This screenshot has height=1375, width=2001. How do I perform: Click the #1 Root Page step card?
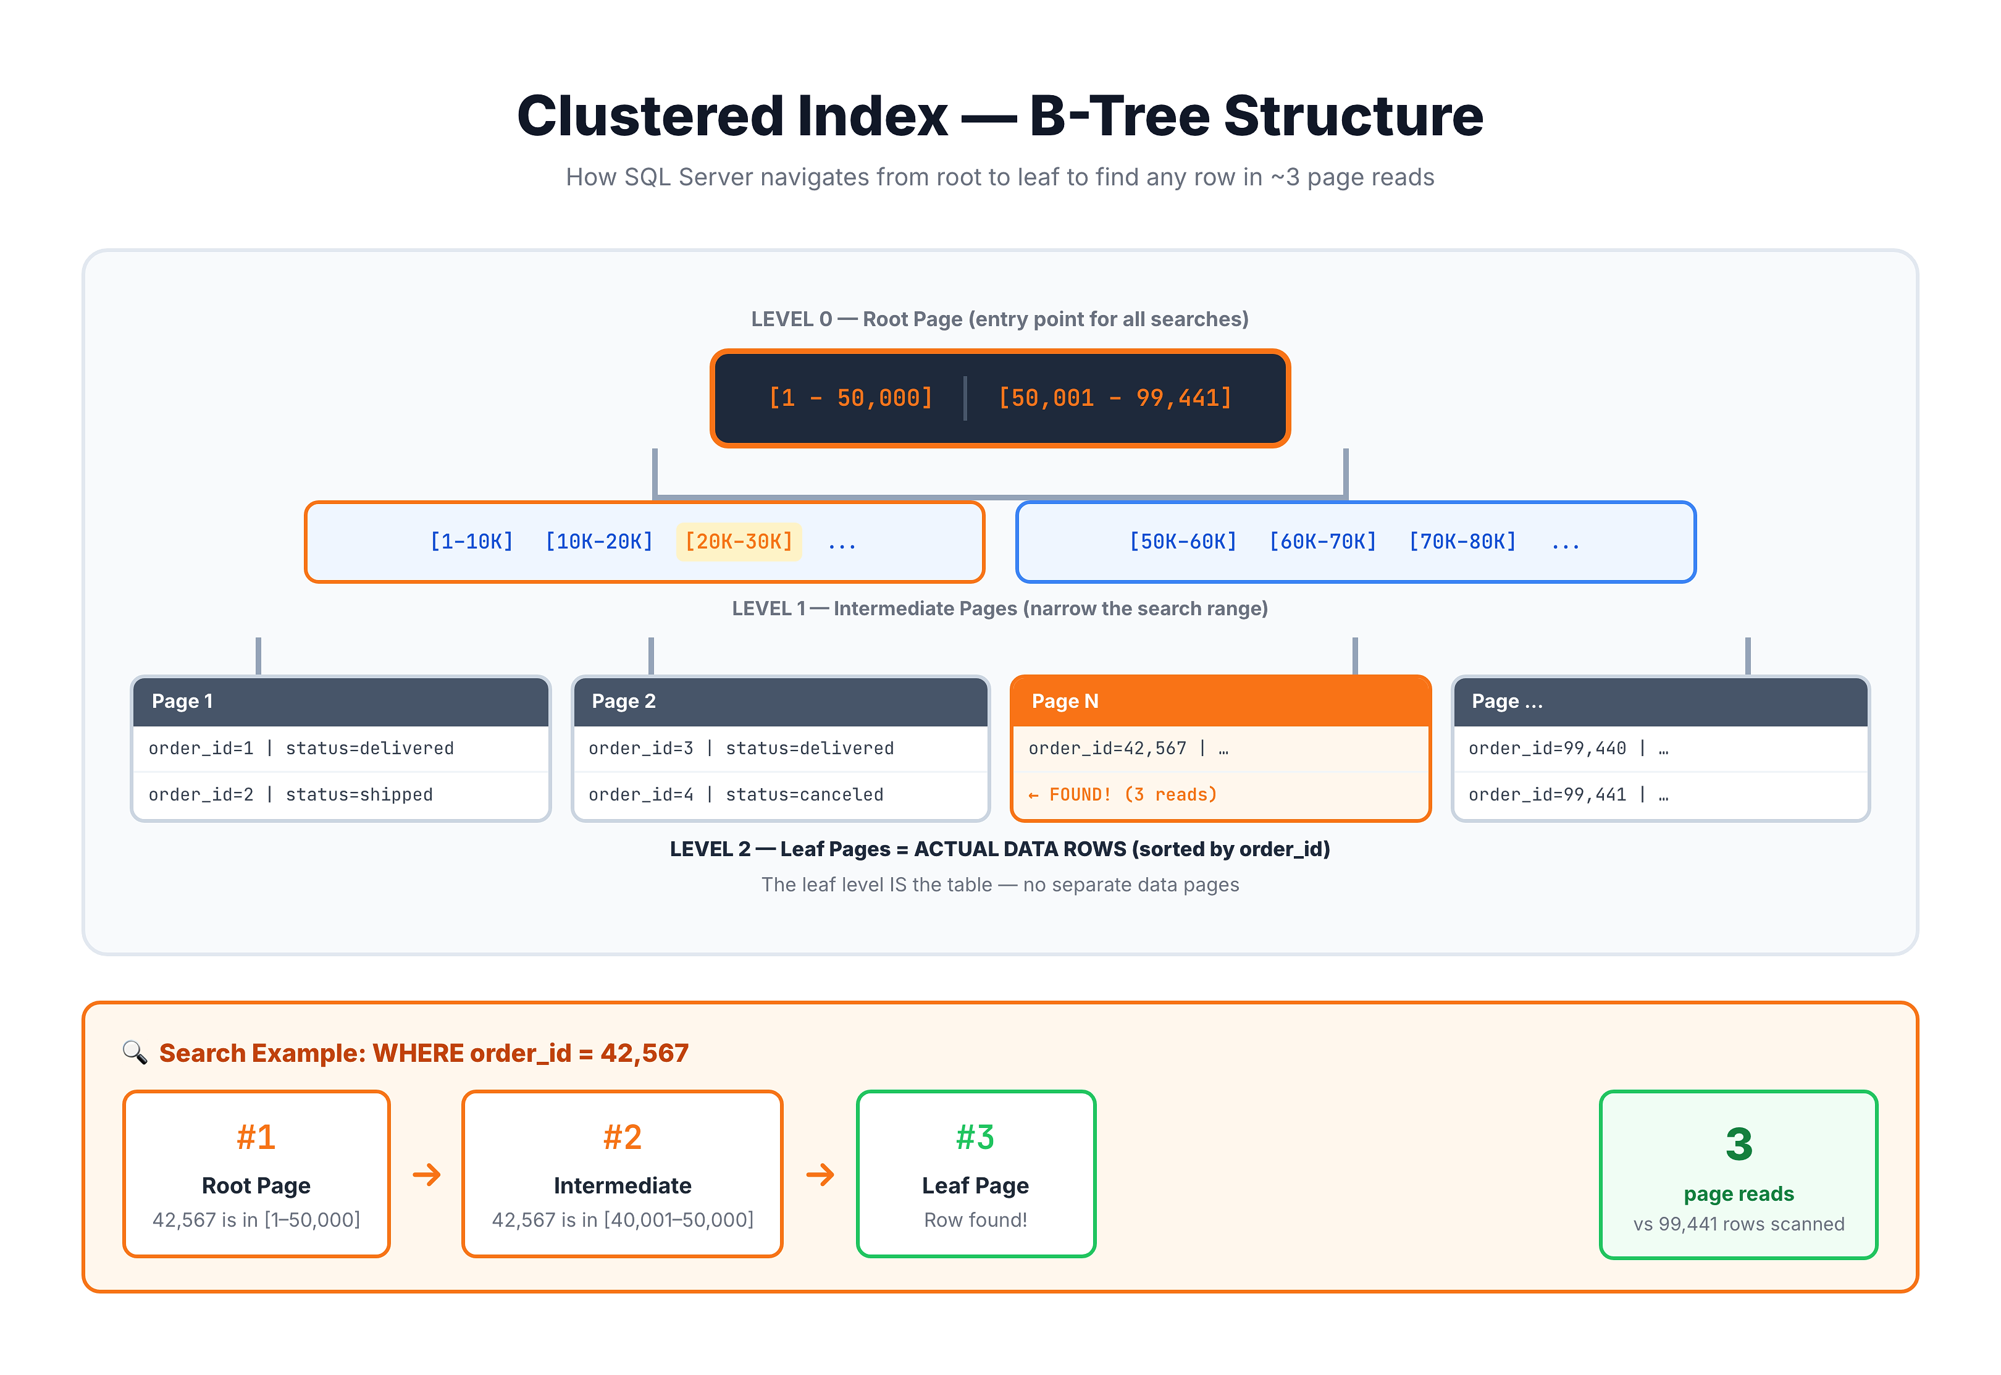257,1174
